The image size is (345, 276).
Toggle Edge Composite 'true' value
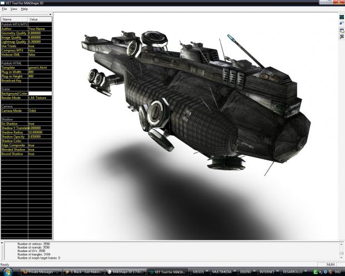(40, 145)
